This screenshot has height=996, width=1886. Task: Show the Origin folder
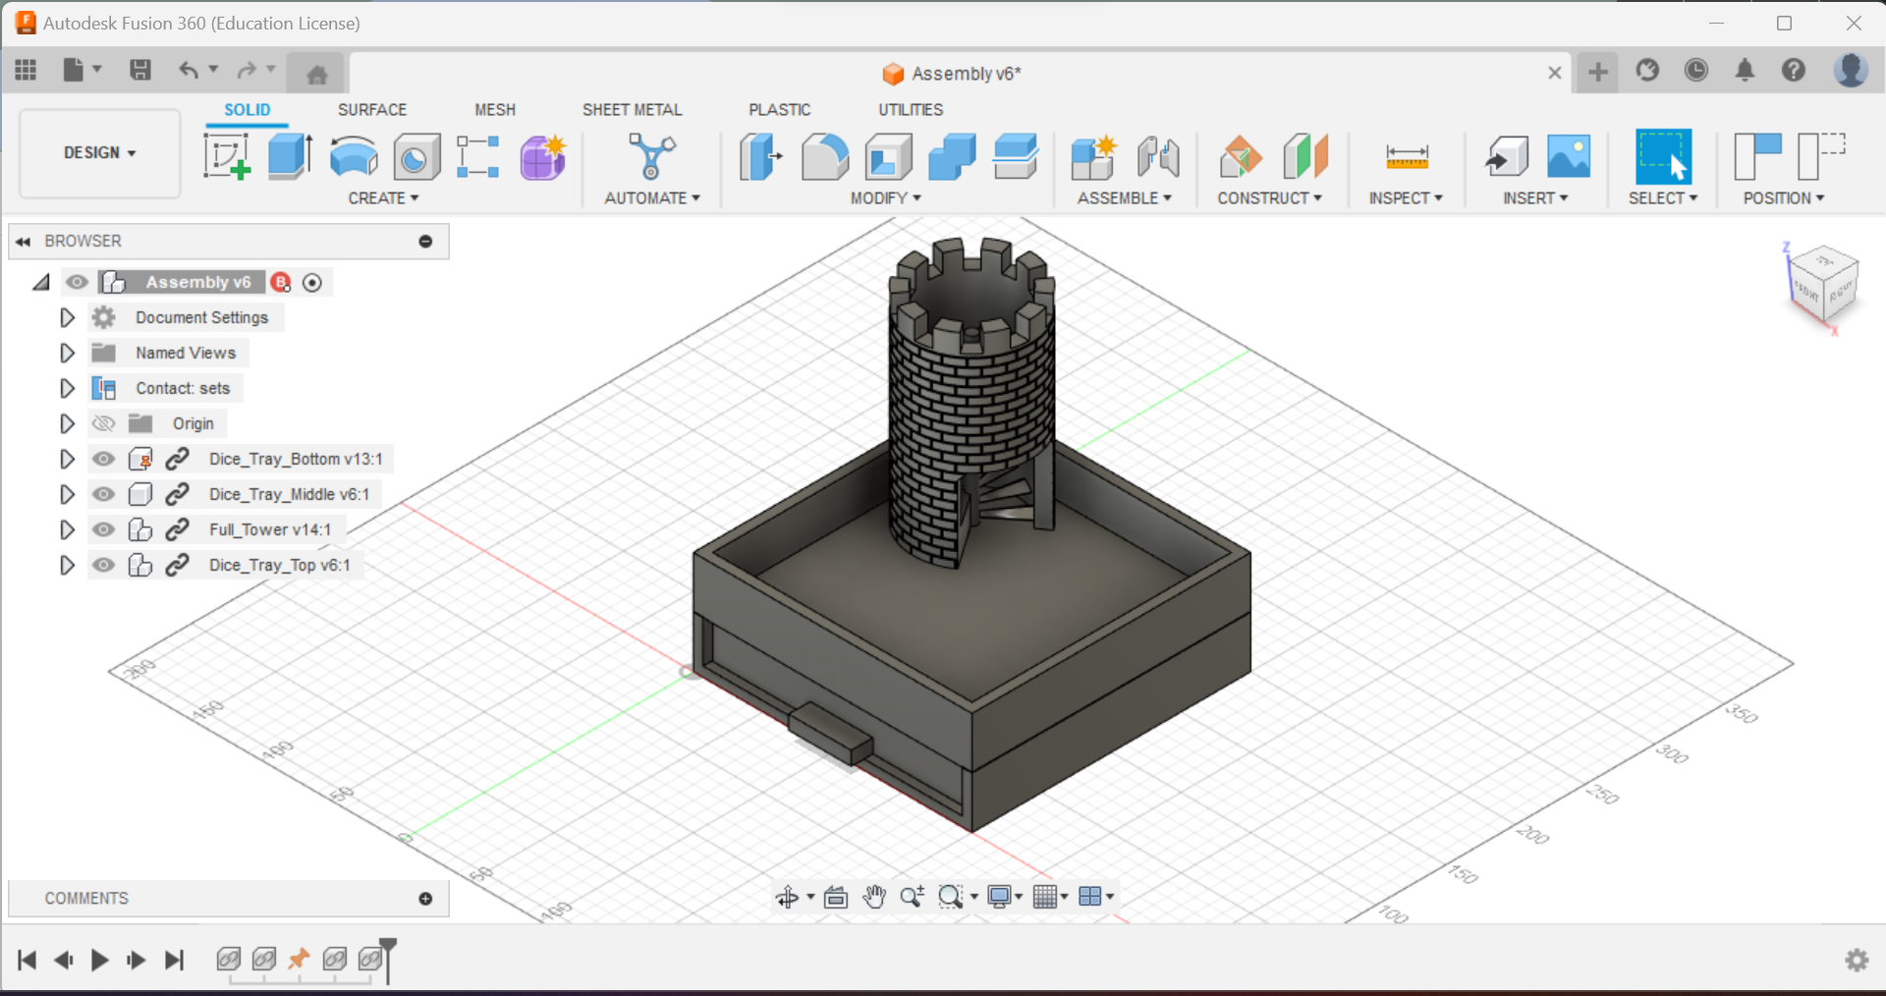103,423
